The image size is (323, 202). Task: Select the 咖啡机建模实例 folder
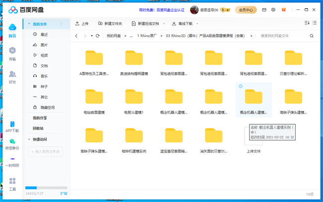tap(134, 140)
